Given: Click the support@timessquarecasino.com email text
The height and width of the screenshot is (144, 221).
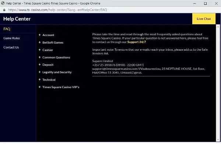Looking at the screenshot, I should point(115,69).
